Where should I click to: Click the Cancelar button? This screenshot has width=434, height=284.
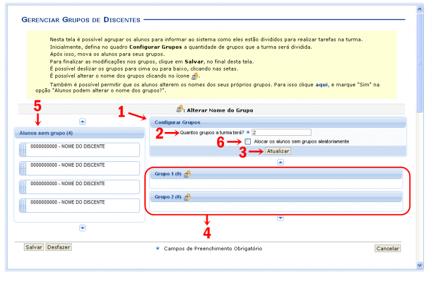[387, 249]
